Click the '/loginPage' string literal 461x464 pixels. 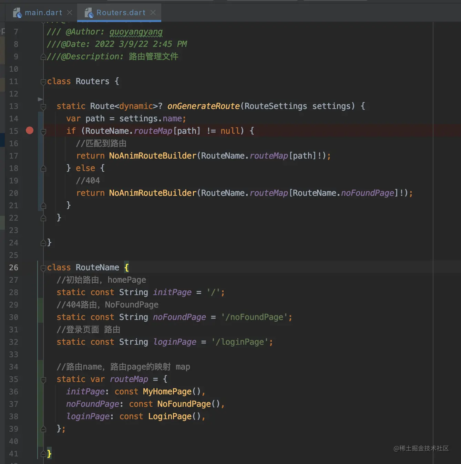tap(240, 342)
